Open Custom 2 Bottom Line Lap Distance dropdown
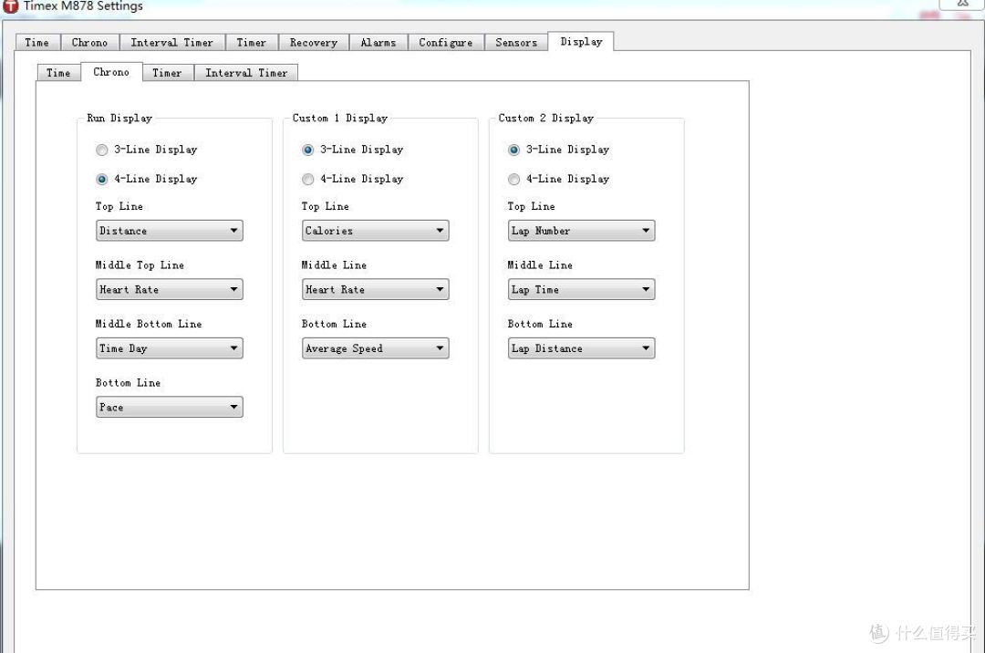 pos(582,348)
